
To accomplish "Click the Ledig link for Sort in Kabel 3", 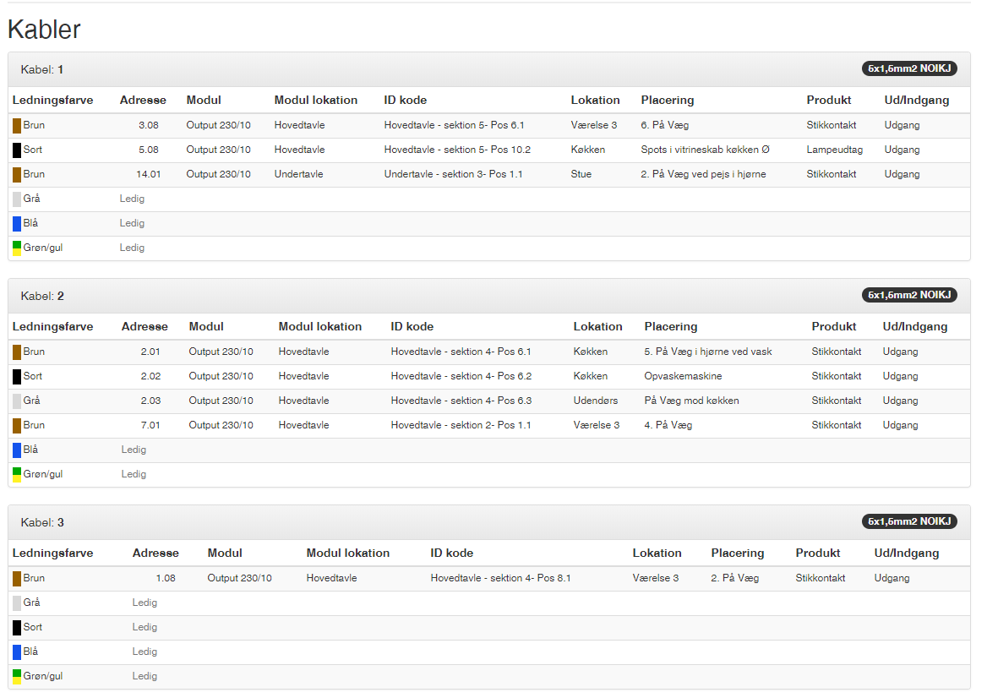I will 145,627.
